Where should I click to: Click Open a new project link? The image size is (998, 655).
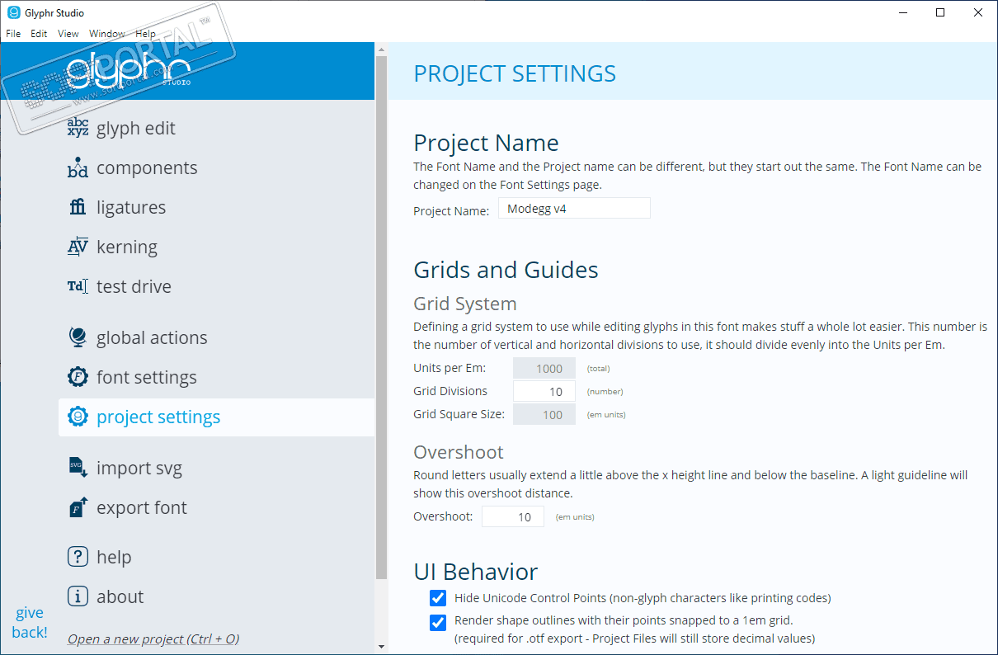point(153,639)
